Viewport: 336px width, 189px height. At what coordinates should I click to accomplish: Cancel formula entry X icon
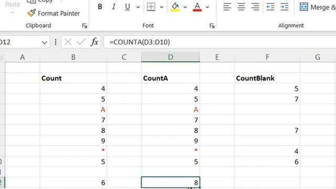68,42
